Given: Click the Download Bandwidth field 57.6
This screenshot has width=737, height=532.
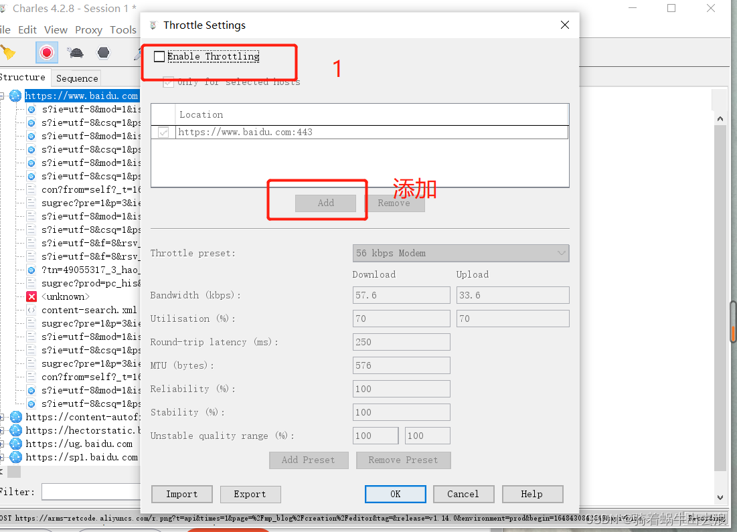Looking at the screenshot, I should click(402, 295).
